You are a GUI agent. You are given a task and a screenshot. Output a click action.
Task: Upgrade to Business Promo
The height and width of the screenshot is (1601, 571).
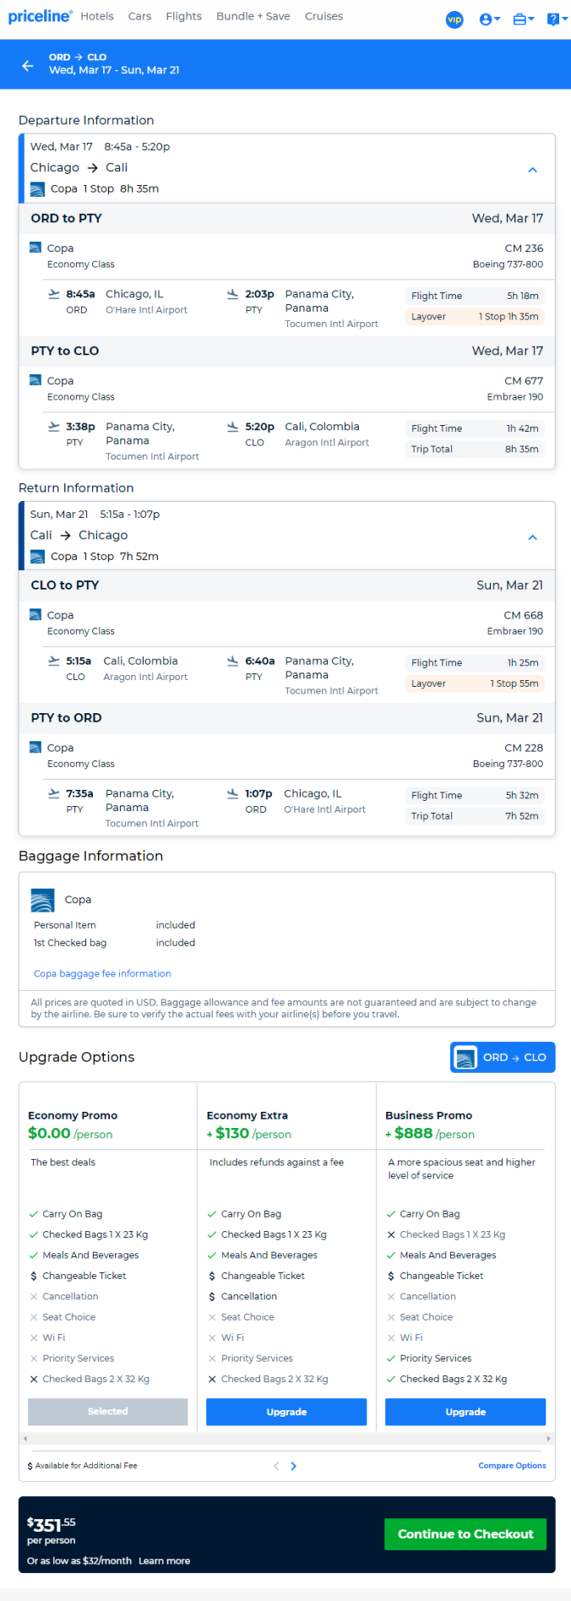465,1411
